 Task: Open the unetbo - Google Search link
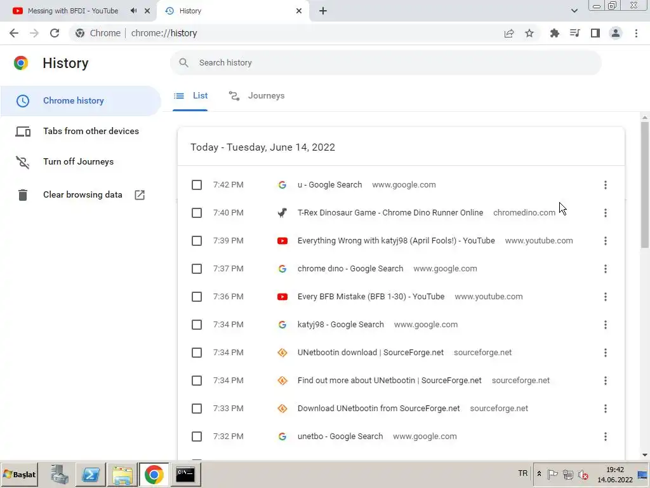coord(340,437)
